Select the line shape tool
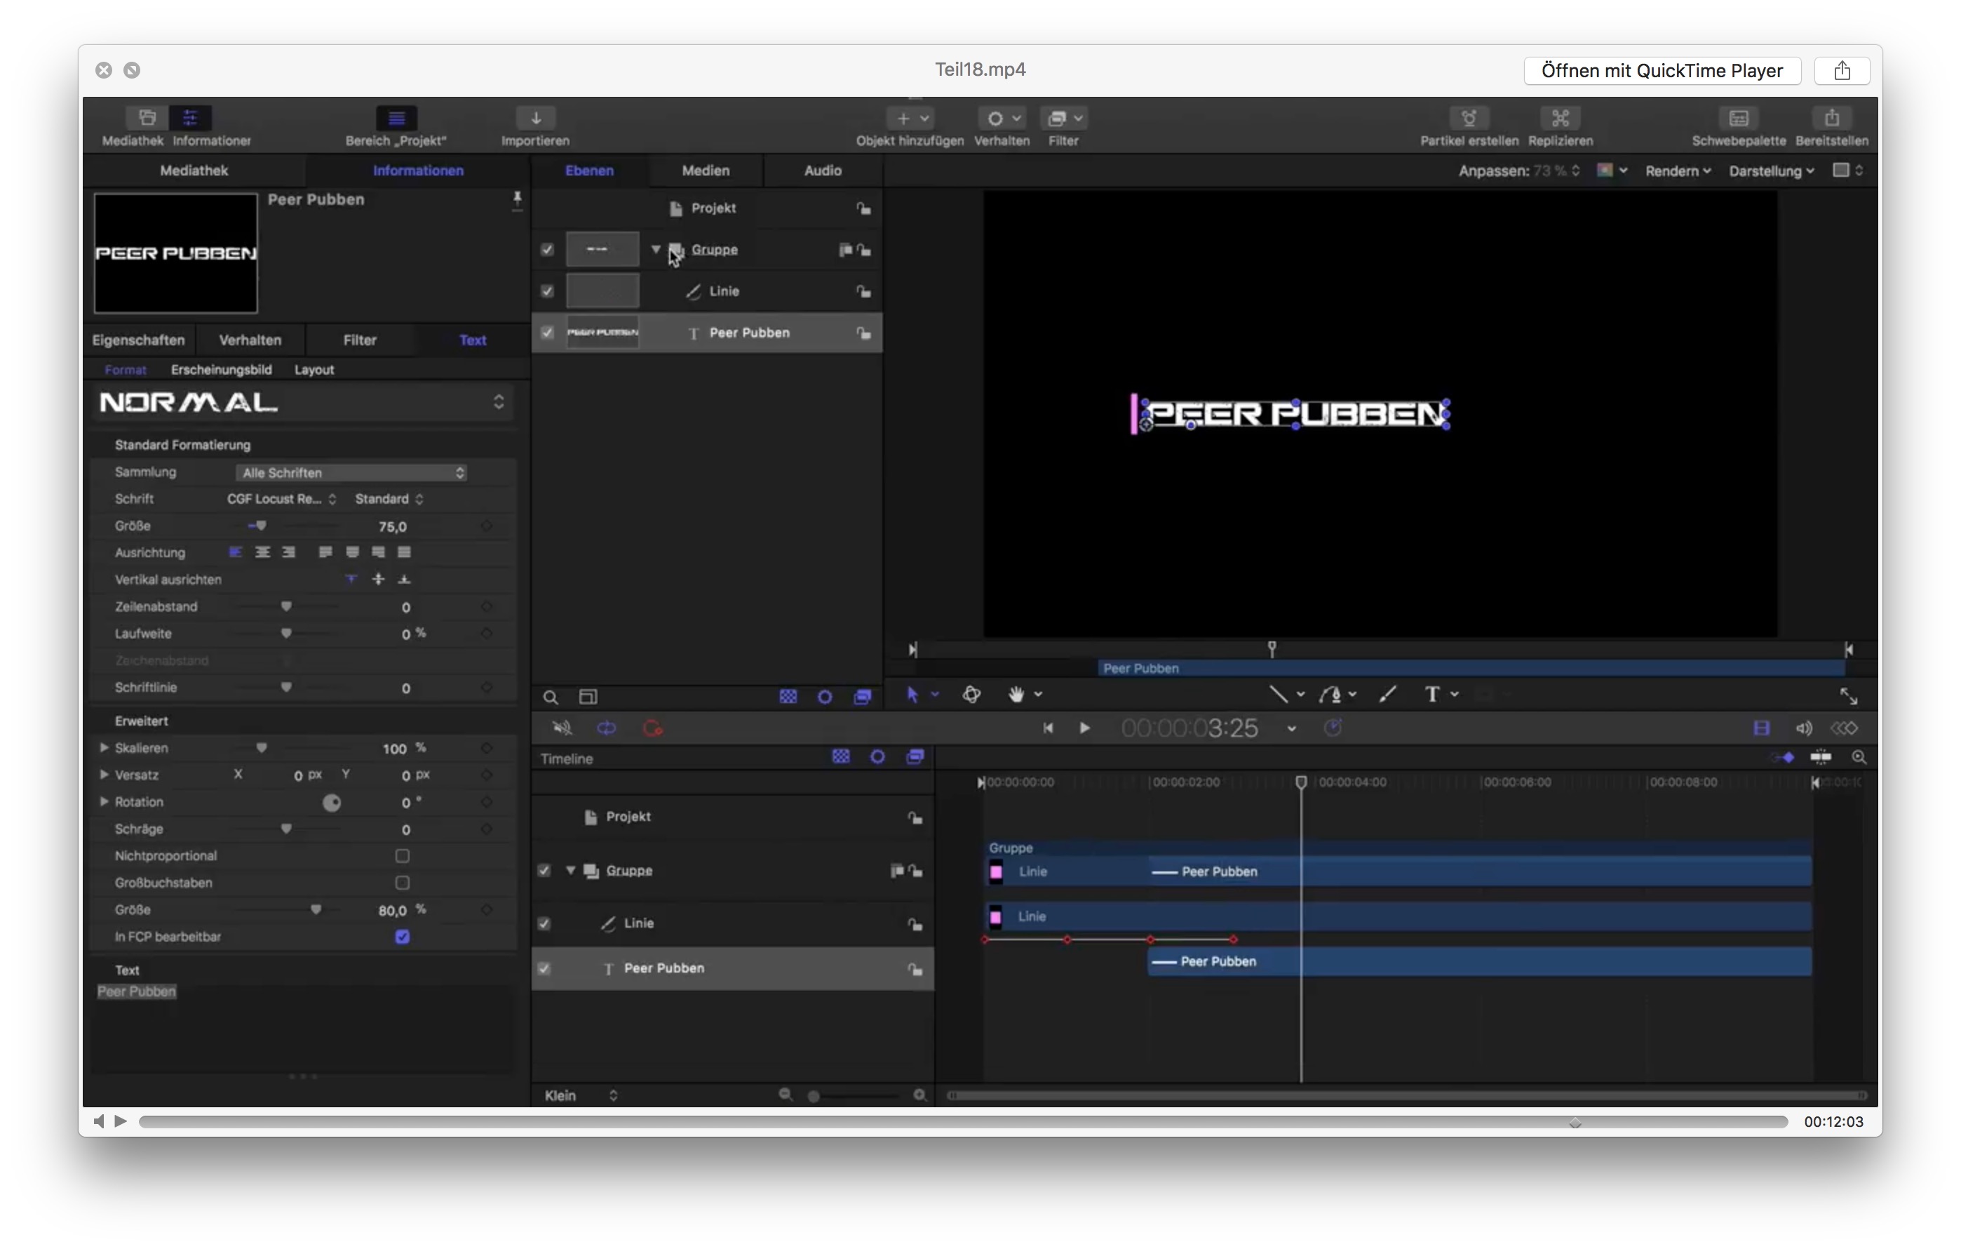Viewport: 1961px width, 1249px height. click(1278, 694)
